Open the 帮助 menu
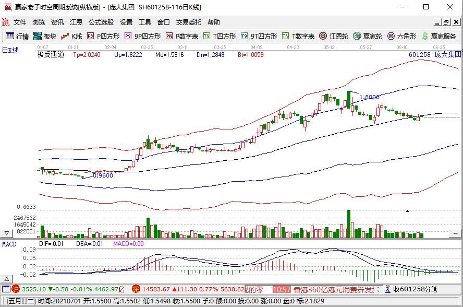 click(213, 22)
